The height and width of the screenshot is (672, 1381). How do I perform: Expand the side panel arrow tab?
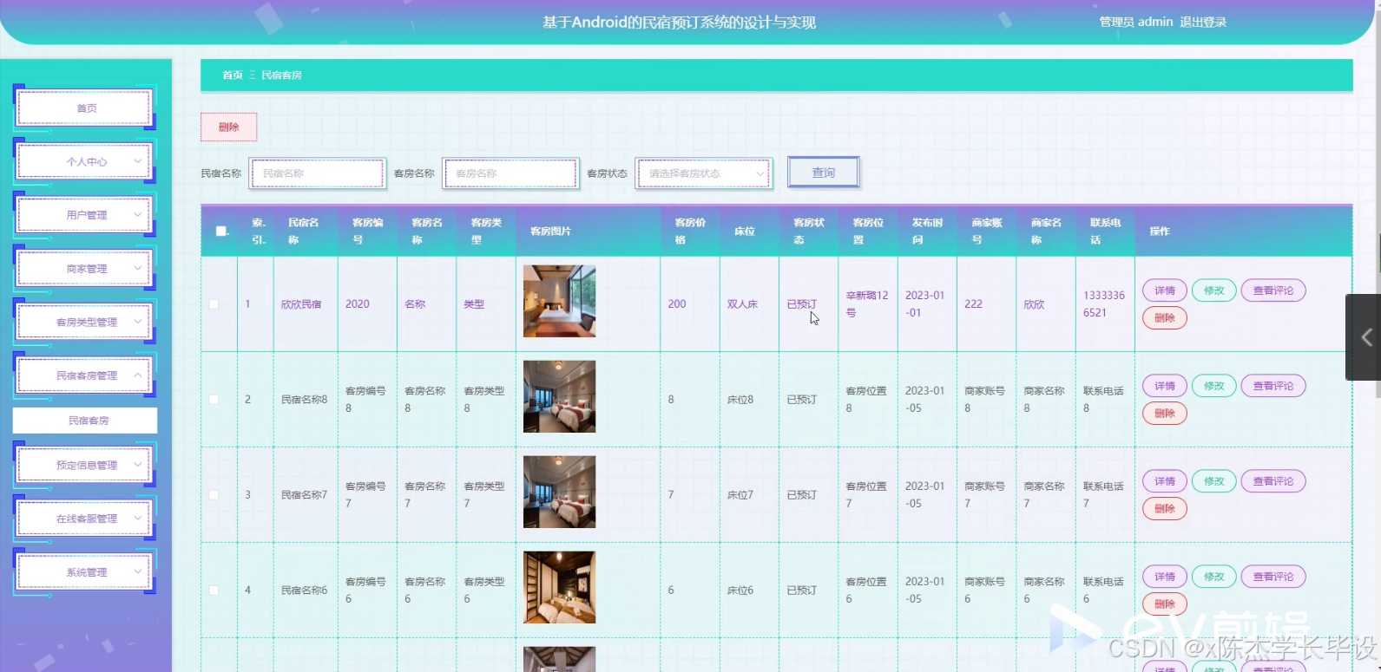(1364, 337)
